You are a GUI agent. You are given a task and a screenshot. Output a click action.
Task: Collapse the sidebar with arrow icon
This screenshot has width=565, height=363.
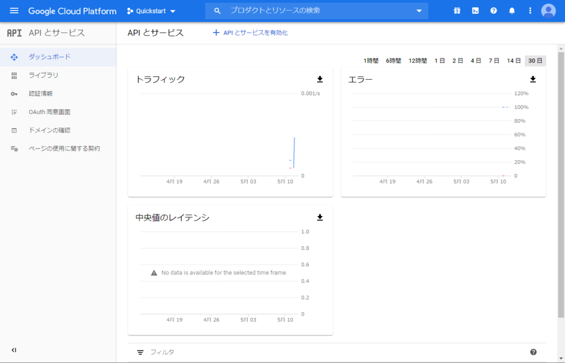pos(14,350)
